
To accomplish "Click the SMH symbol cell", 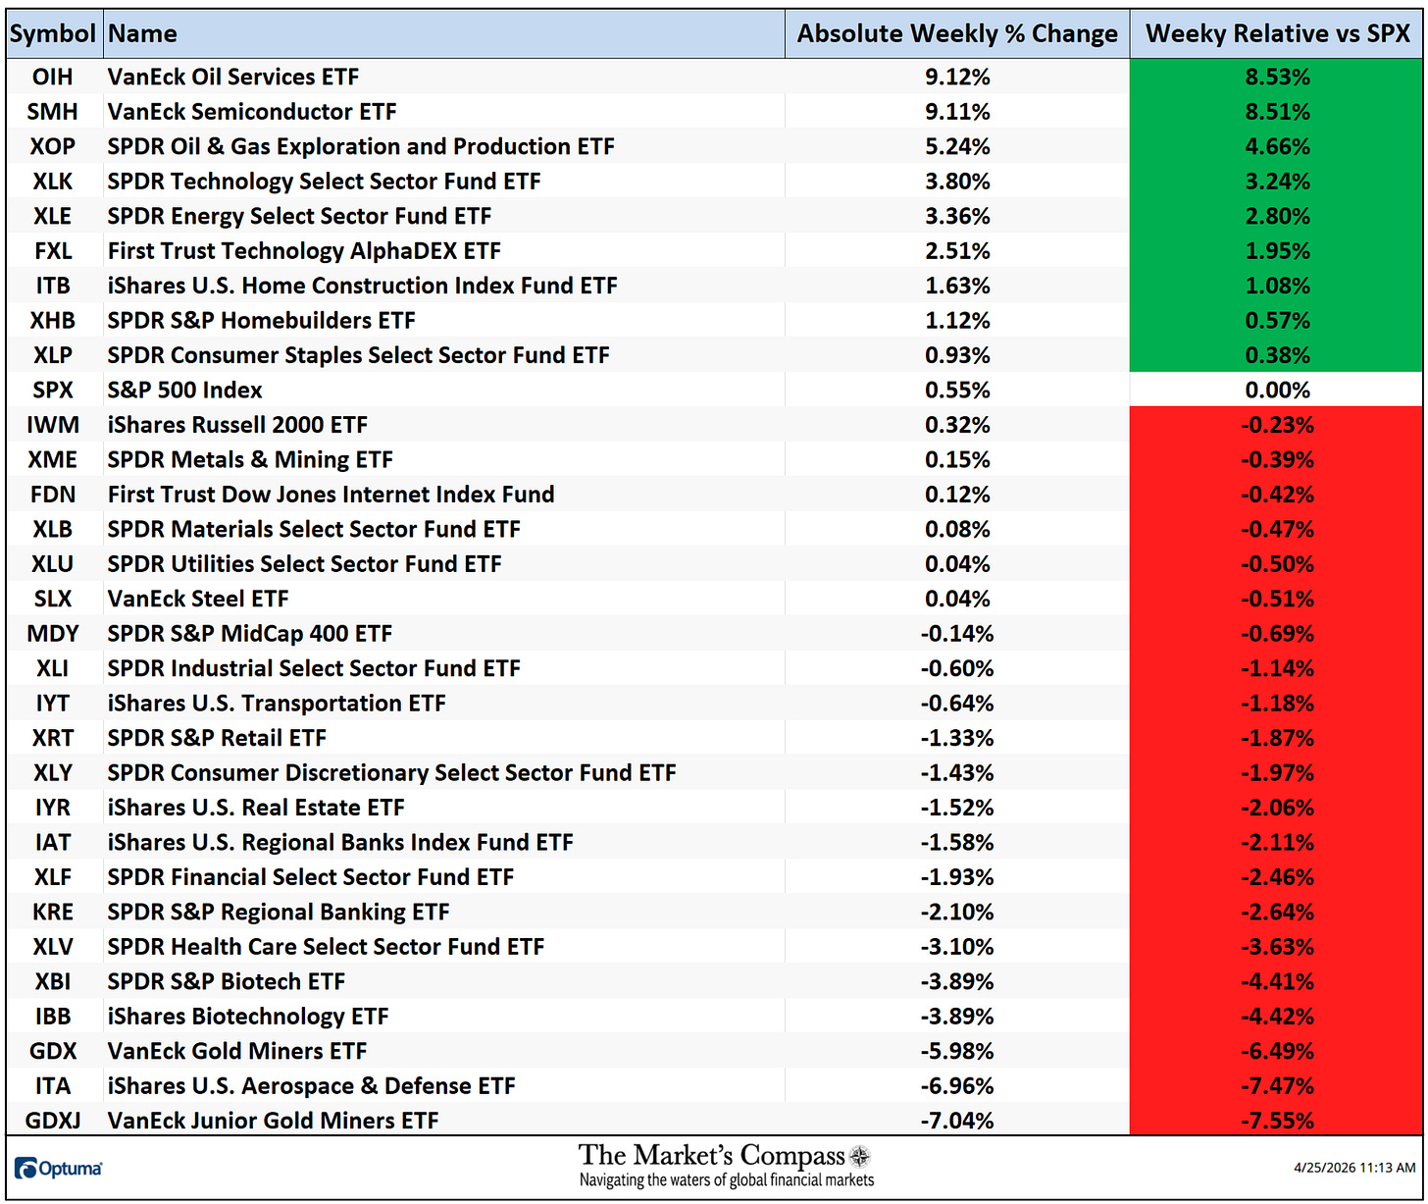I will 53,112.
